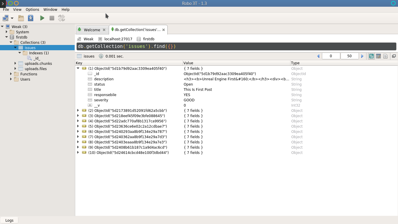Image resolution: width=398 pixels, height=224 pixels.
Task: Click the Open file folder icon
Action: coord(21,18)
